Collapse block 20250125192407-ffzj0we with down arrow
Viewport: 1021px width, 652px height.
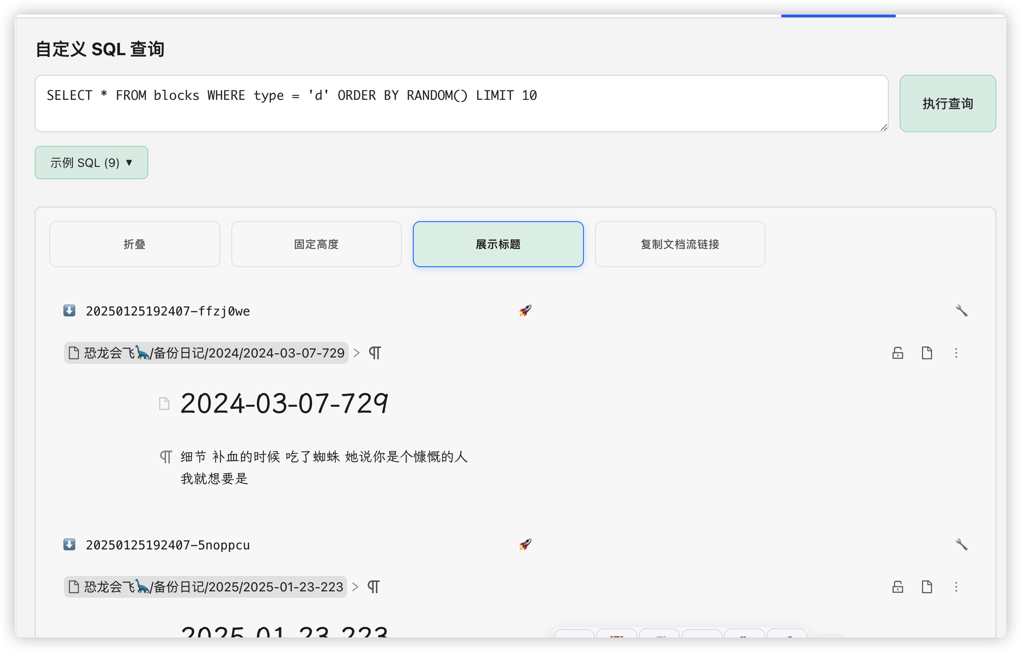pyautogui.click(x=69, y=311)
